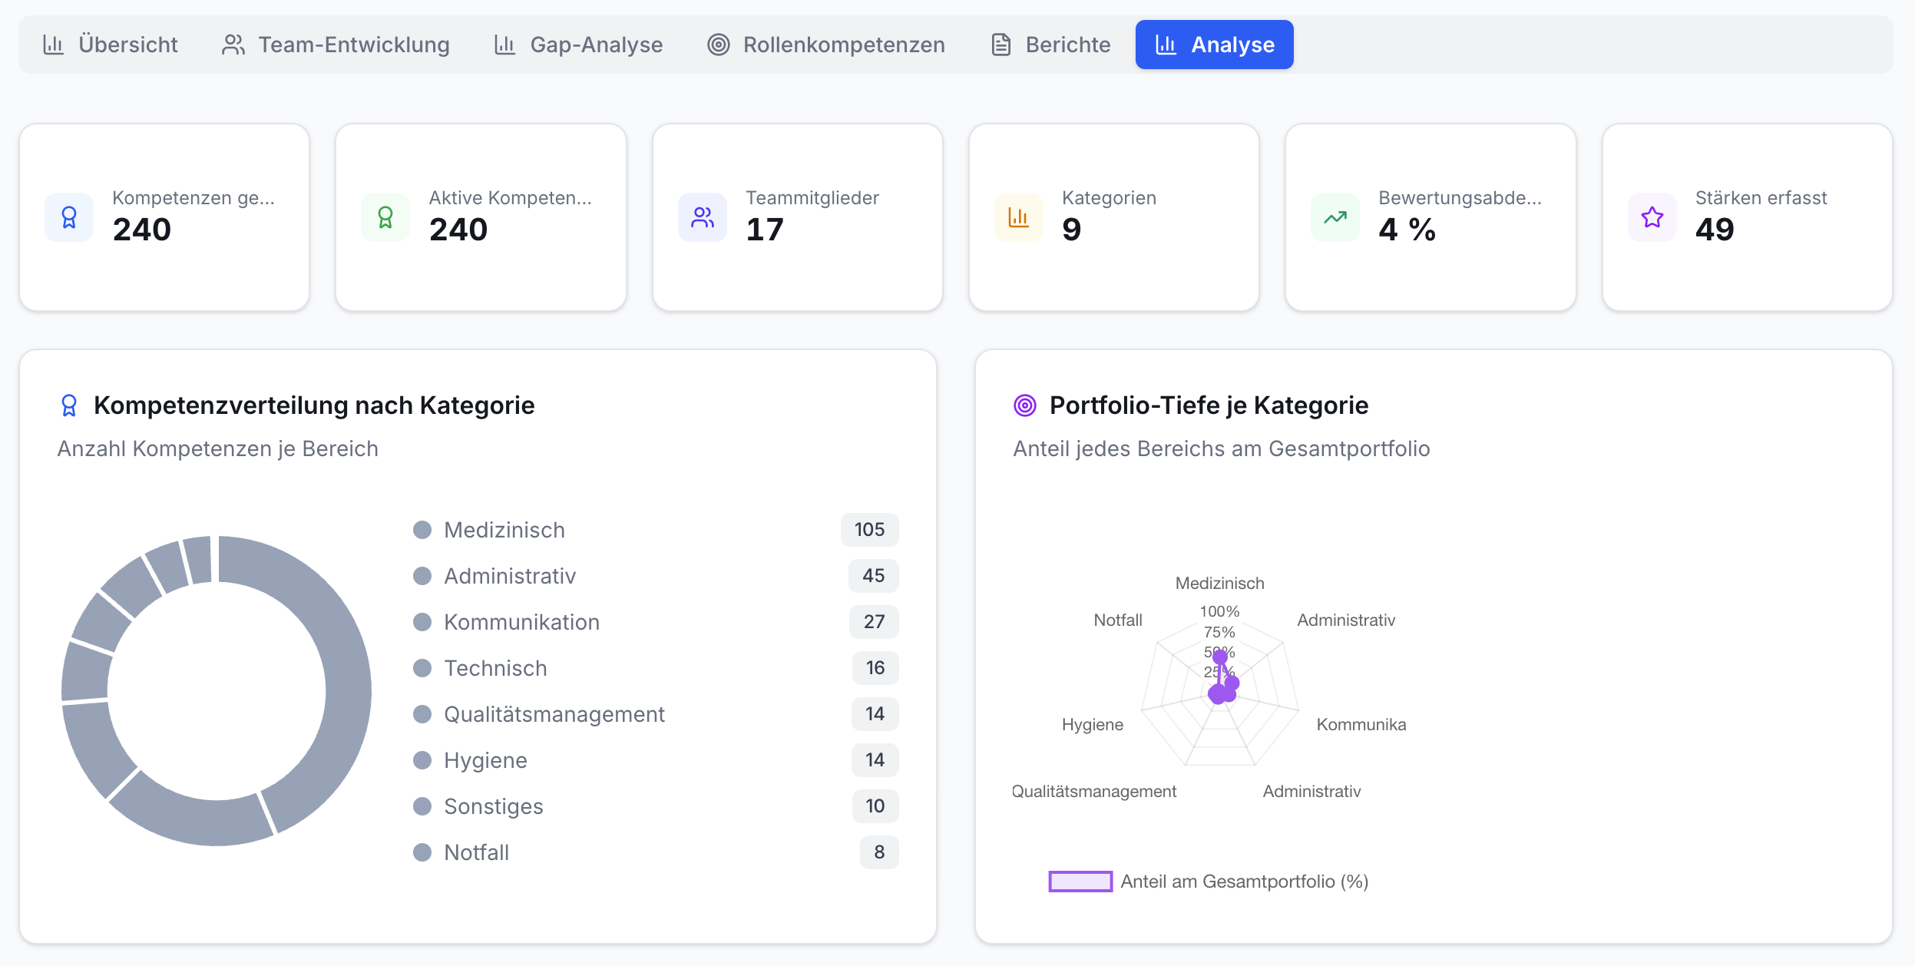Screen dimensions: 1915x966
Task: Select the Rollenkompetenzen tab
Action: click(825, 45)
